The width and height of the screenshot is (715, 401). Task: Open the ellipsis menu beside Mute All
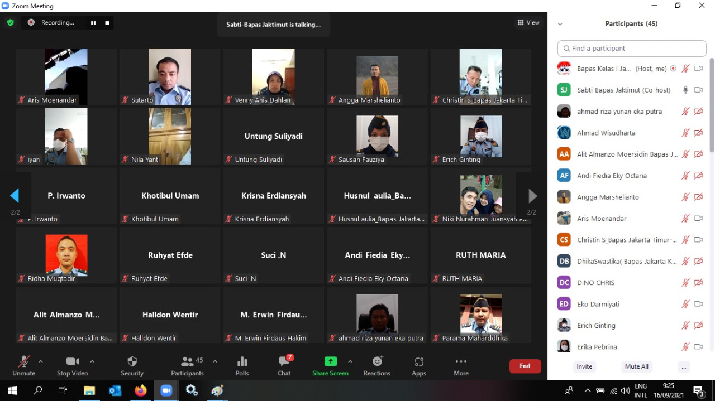click(684, 366)
